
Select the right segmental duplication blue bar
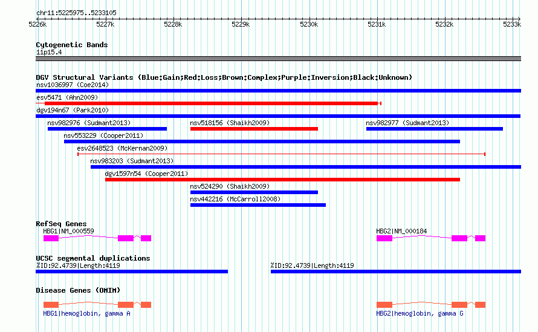396,272
